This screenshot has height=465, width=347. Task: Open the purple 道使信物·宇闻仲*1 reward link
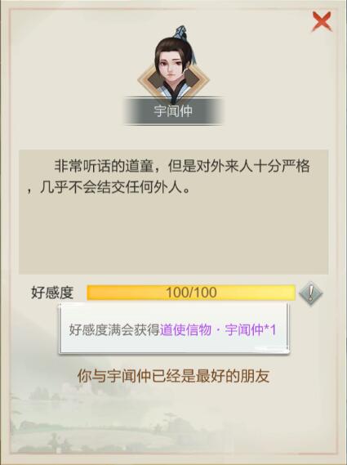(218, 330)
